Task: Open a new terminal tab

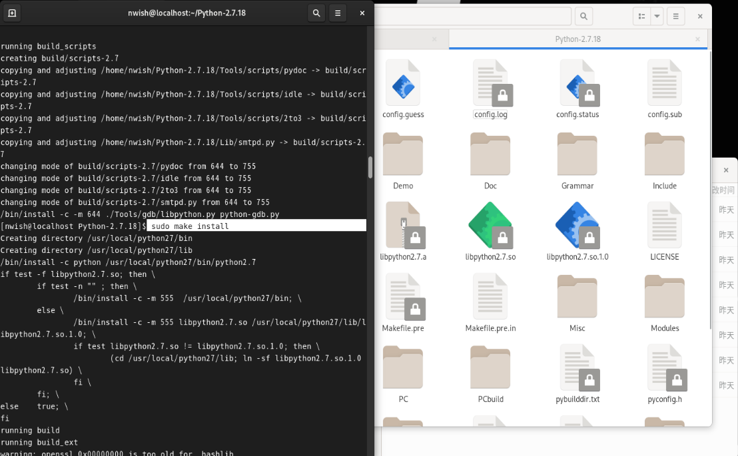Action: 12,13
